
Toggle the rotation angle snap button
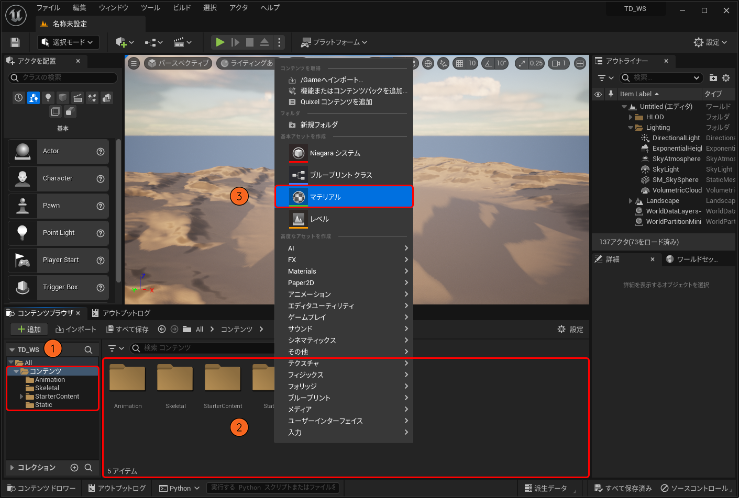click(489, 63)
